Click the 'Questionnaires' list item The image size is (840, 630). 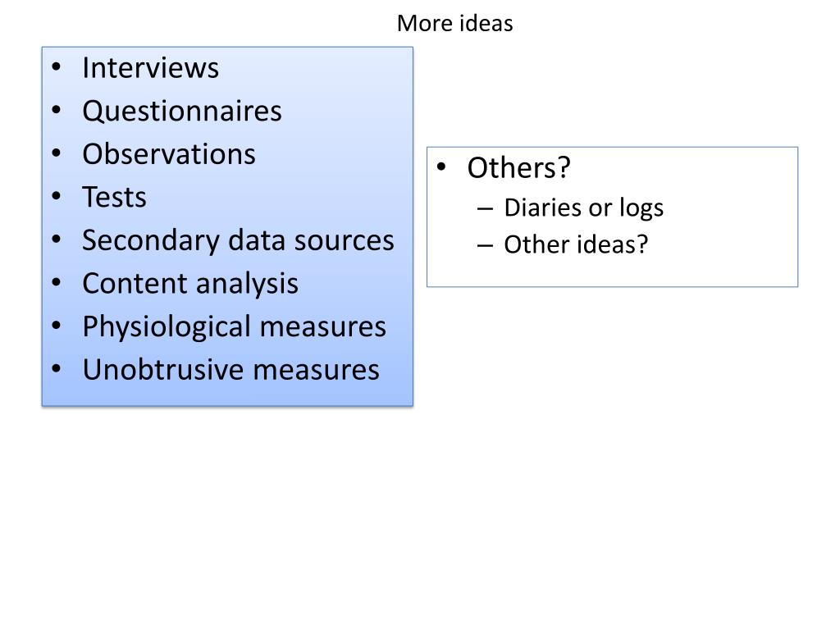[x=181, y=111]
